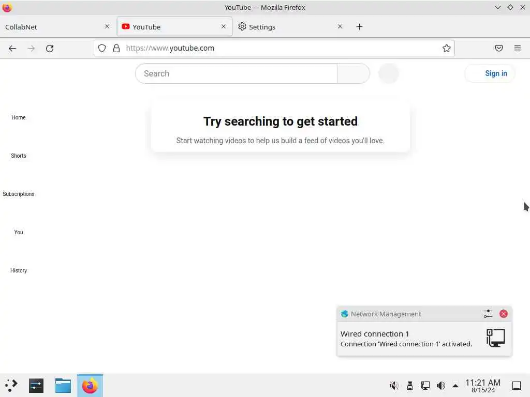Screen dimensions: 530x397
Task: Bookmark this page with the star icon
Action: (447, 48)
